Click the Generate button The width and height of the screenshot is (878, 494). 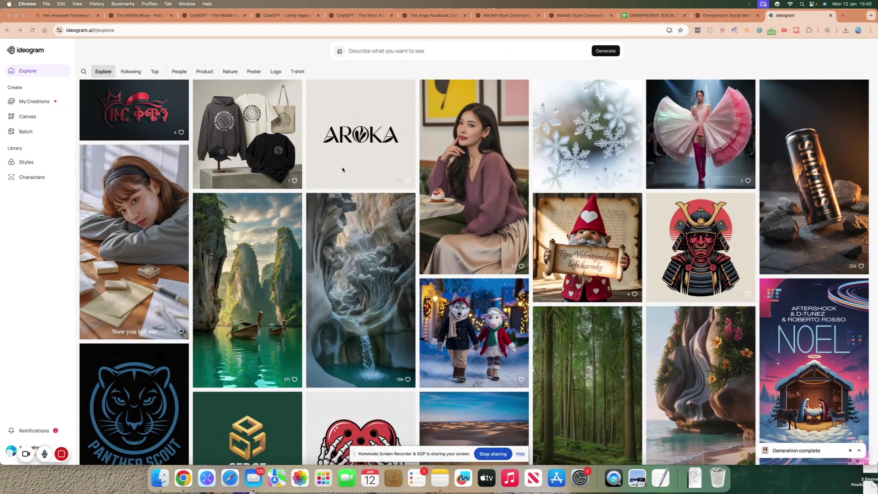click(605, 51)
